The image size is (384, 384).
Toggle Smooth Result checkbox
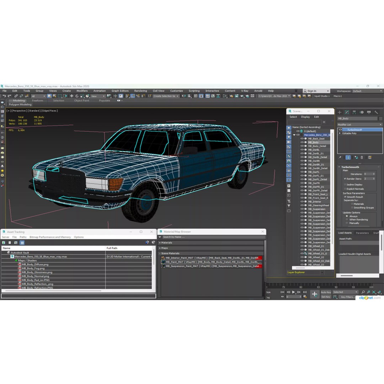click(345, 197)
